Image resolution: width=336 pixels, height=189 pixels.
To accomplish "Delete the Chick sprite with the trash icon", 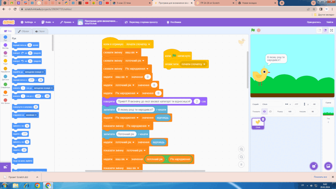I will tap(263, 119).
